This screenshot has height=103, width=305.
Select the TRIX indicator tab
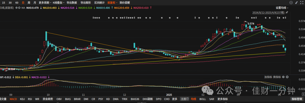click(125, 99)
